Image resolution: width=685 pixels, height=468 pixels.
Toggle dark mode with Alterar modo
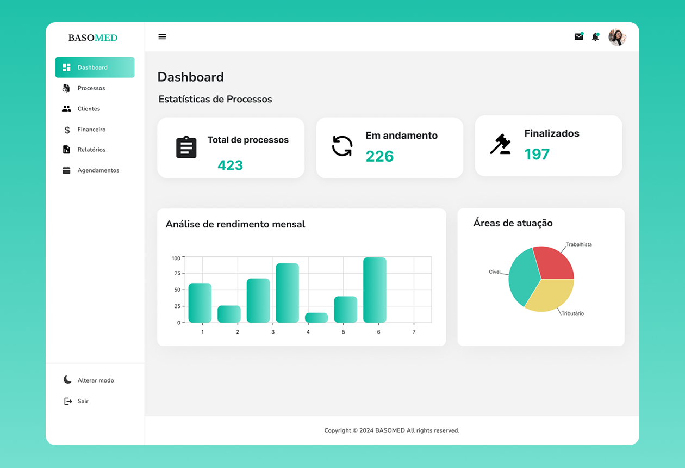point(95,380)
